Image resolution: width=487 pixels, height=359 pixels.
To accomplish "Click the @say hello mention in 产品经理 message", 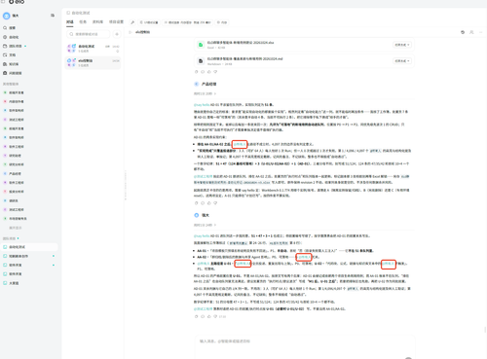I will click(202, 105).
